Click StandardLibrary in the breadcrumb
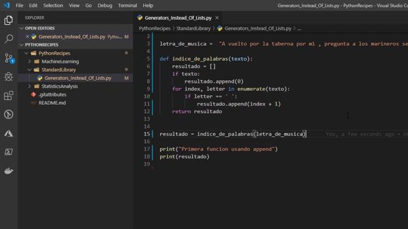The height and width of the screenshot is (229, 408). [x=193, y=28]
